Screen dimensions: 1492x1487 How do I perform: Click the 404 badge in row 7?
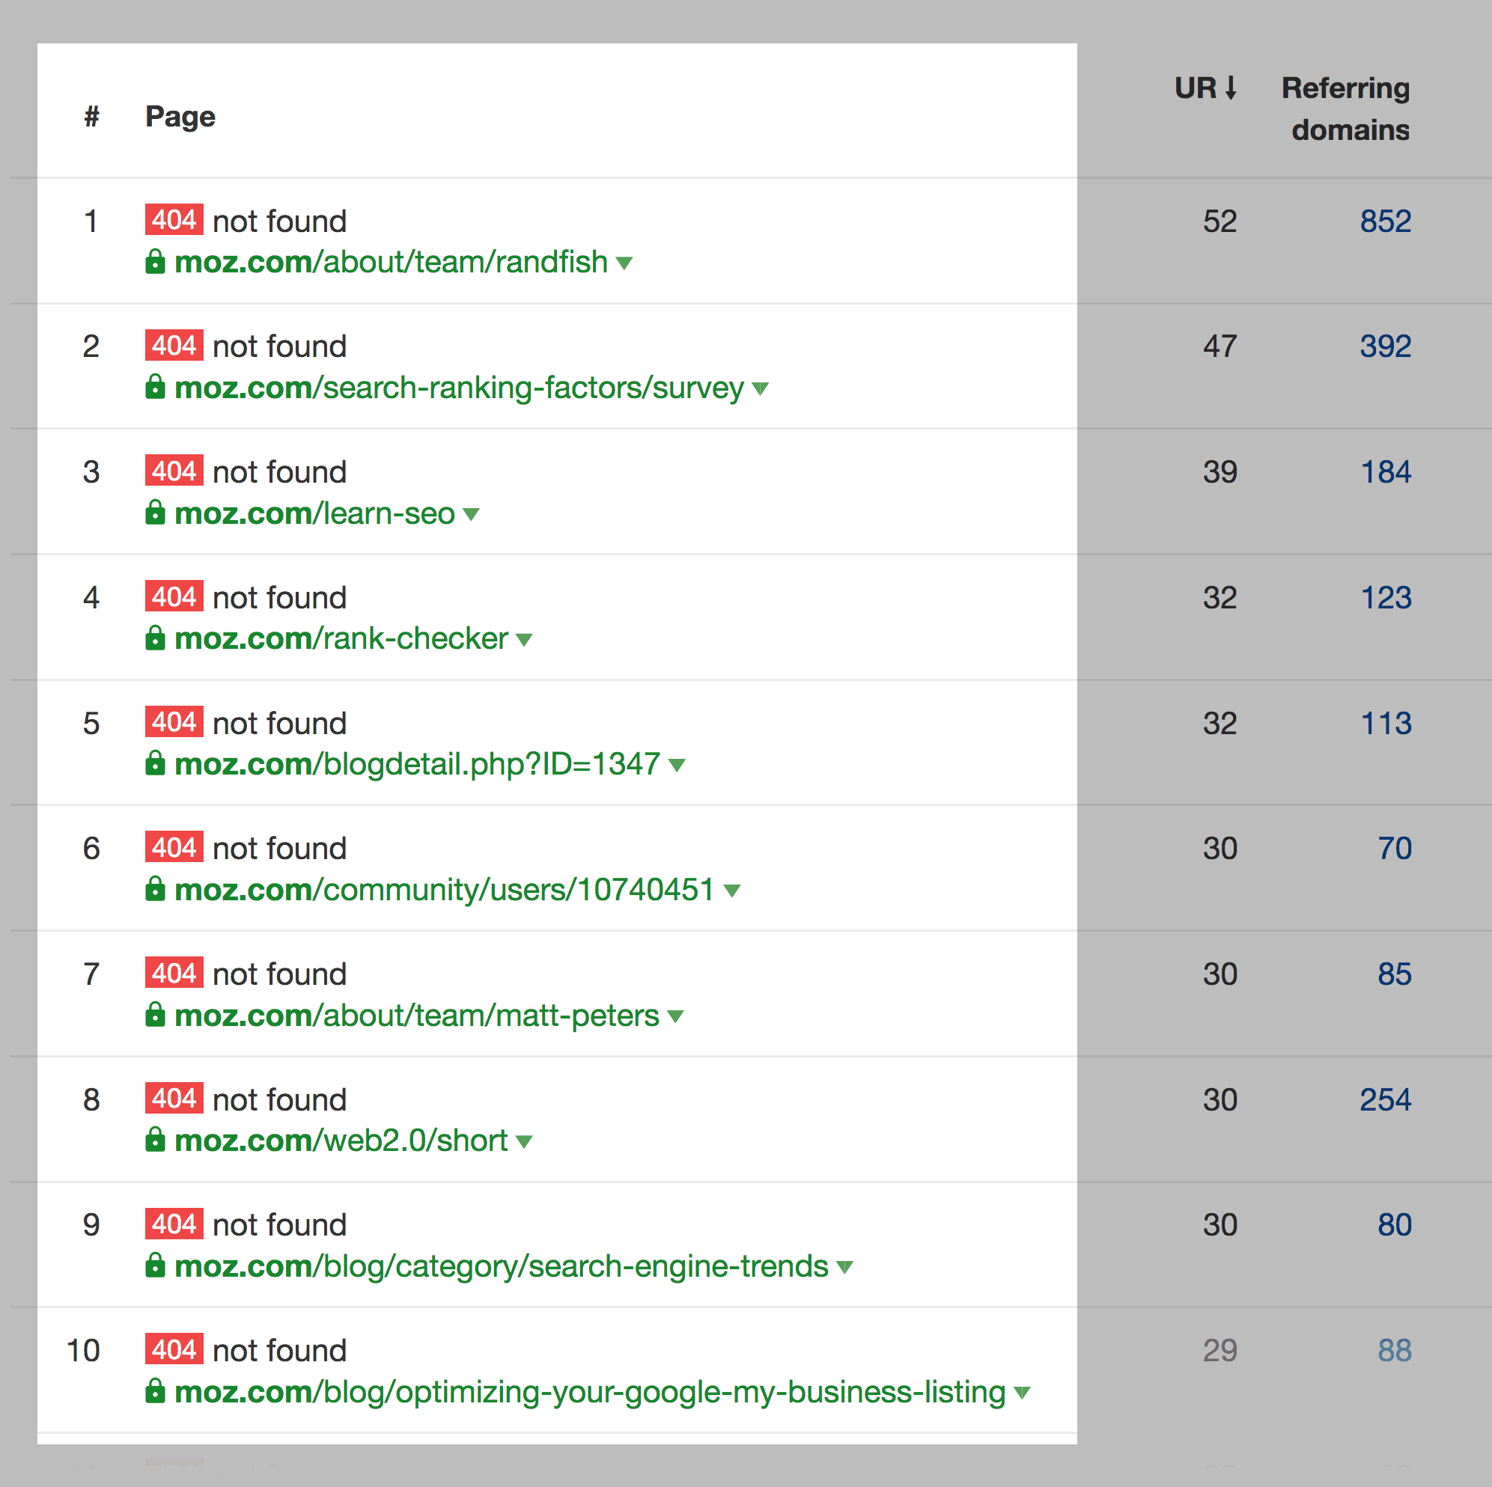pyautogui.click(x=174, y=973)
